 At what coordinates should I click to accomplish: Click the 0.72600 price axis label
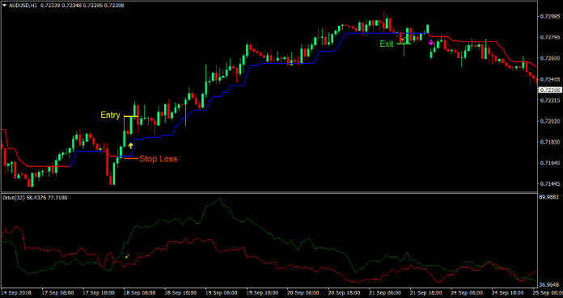[x=550, y=58]
